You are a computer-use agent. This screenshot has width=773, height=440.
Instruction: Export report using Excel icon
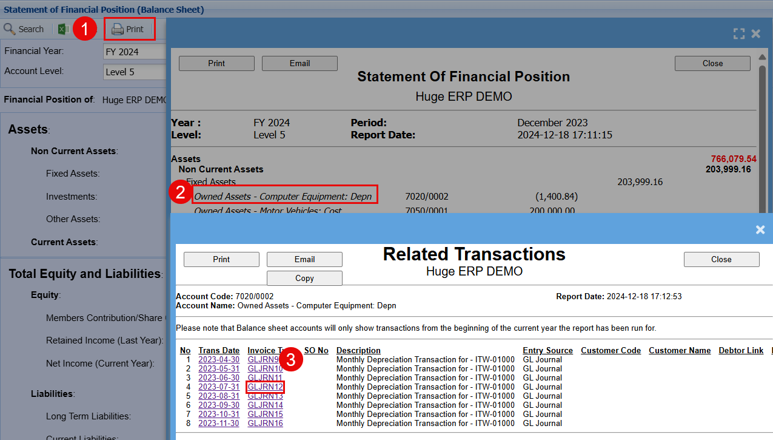(x=62, y=29)
